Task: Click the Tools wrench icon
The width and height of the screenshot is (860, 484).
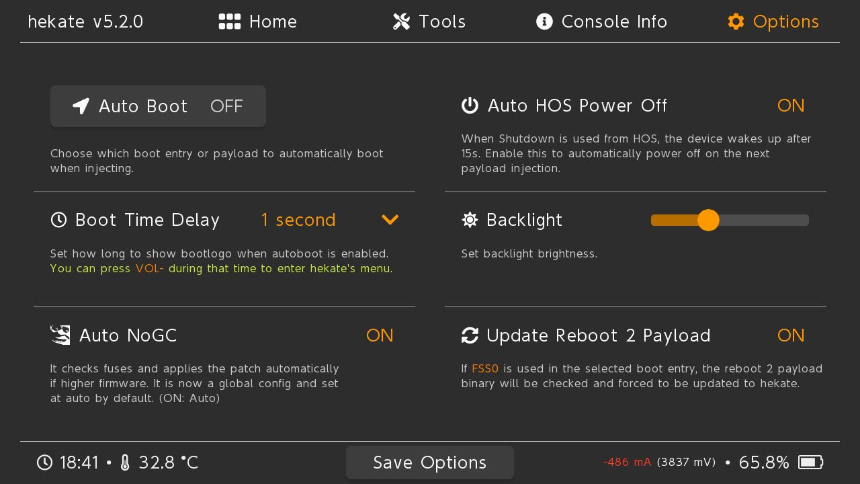Action: 402,22
